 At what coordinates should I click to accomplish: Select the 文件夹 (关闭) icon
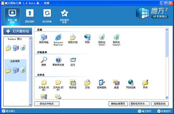(x=44, y=85)
